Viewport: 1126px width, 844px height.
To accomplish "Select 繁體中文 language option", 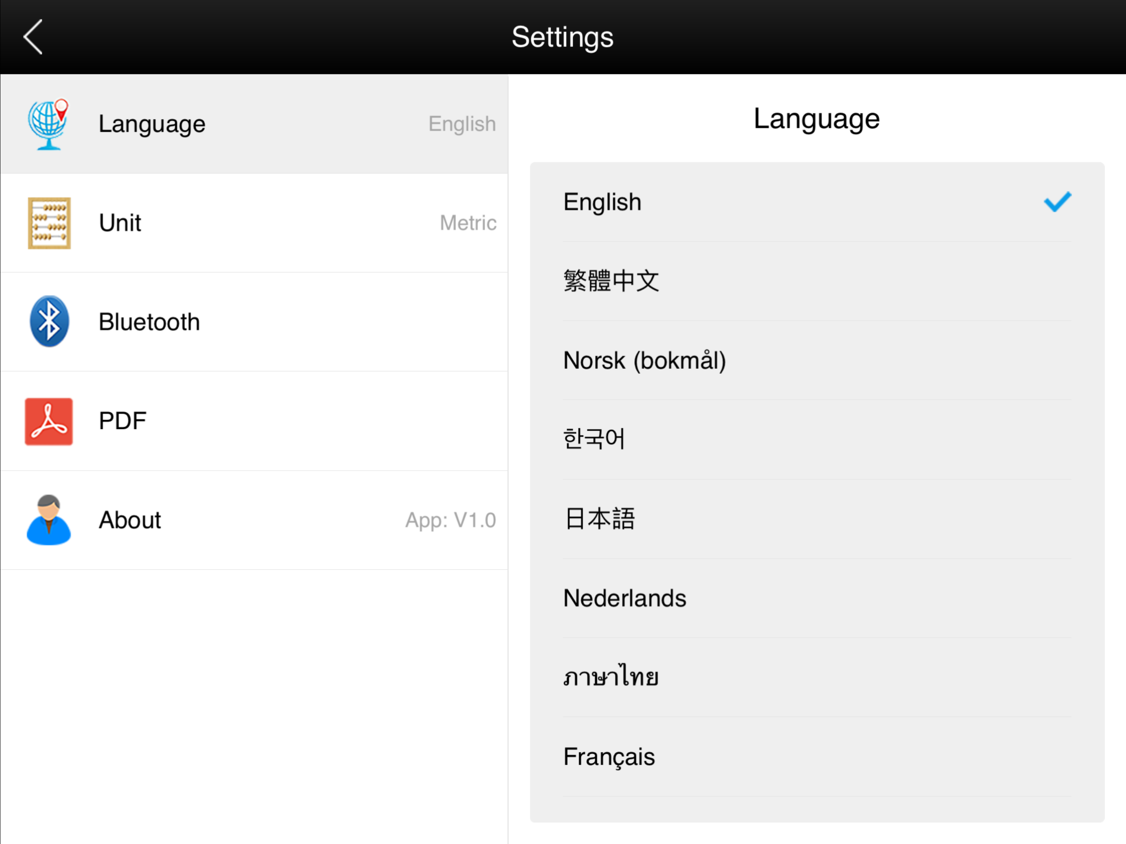I will tap(817, 281).
